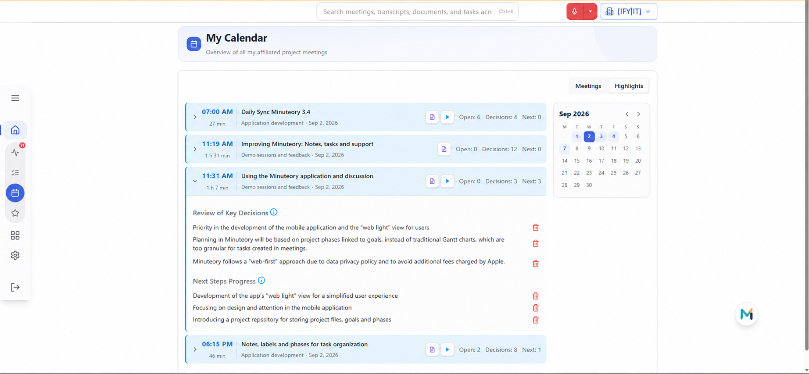Image resolution: width=809 pixels, height=374 pixels.
Task: Select September 2 in the mini calendar
Action: tap(589, 136)
